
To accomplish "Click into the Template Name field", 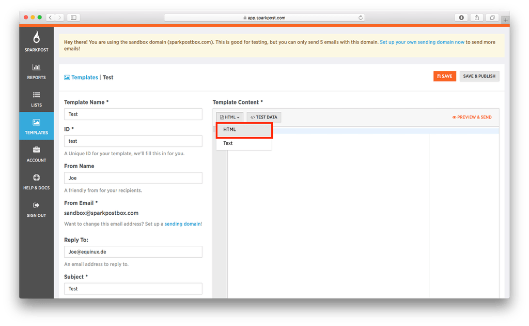I will point(133,114).
